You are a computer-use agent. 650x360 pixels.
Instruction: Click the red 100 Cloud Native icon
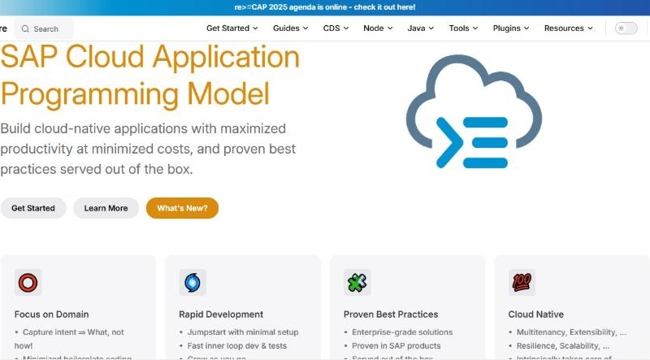[522, 283]
